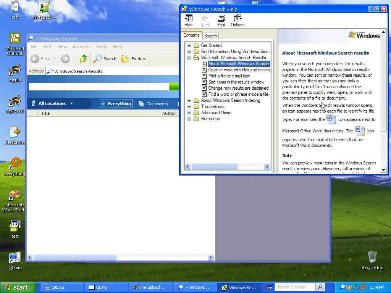The image size is (391, 293).
Task: Expand the Get Started help topic
Action: pyautogui.click(x=189, y=45)
